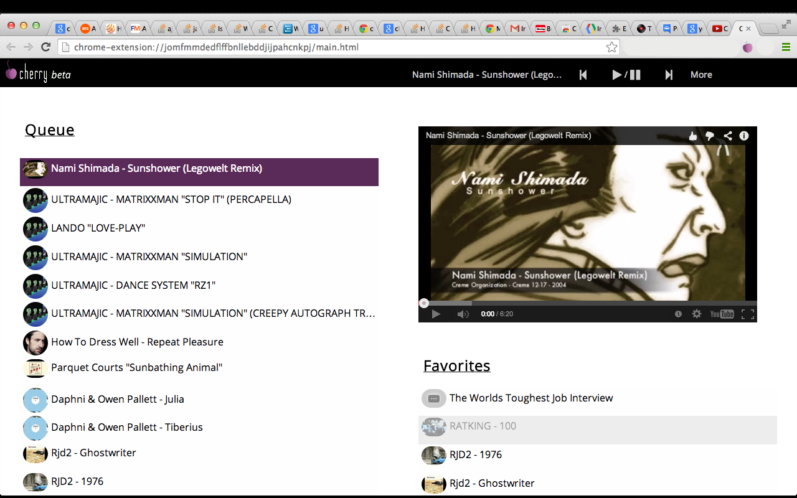797x498 pixels.
Task: Play How To Dress Well - Repeat Pleasure
Action: pyautogui.click(x=199, y=342)
